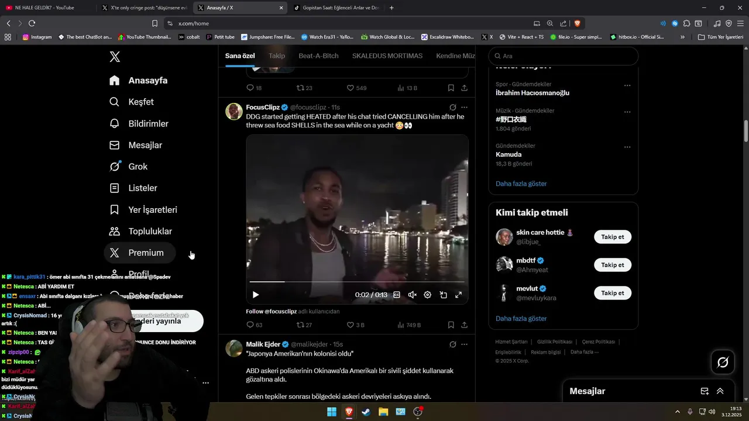
Task: Select the Sana özel tab
Action: 240,56
